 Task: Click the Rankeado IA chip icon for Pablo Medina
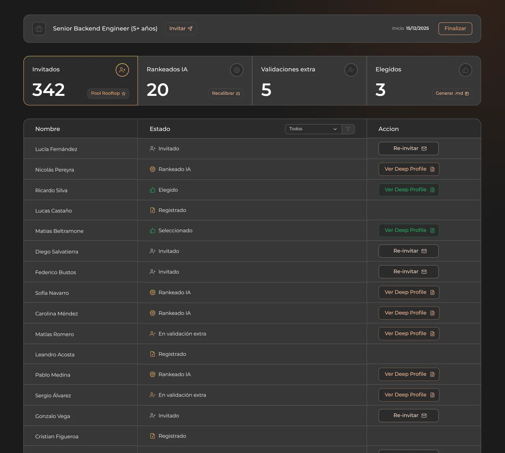tap(153, 374)
